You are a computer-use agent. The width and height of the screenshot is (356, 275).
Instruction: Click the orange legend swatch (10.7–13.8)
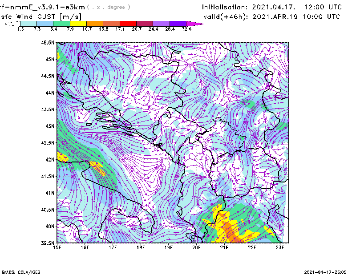[x=95, y=24]
